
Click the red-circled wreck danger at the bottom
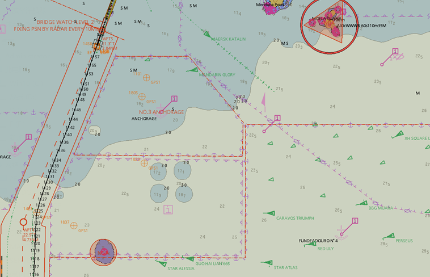pyautogui.click(x=103, y=252)
